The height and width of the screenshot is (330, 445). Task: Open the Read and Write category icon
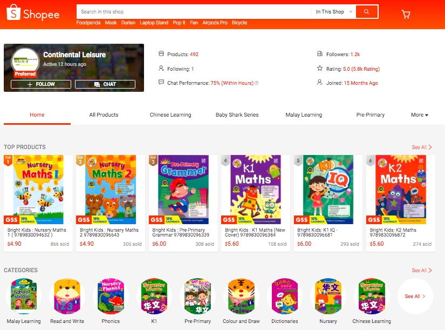(x=67, y=296)
